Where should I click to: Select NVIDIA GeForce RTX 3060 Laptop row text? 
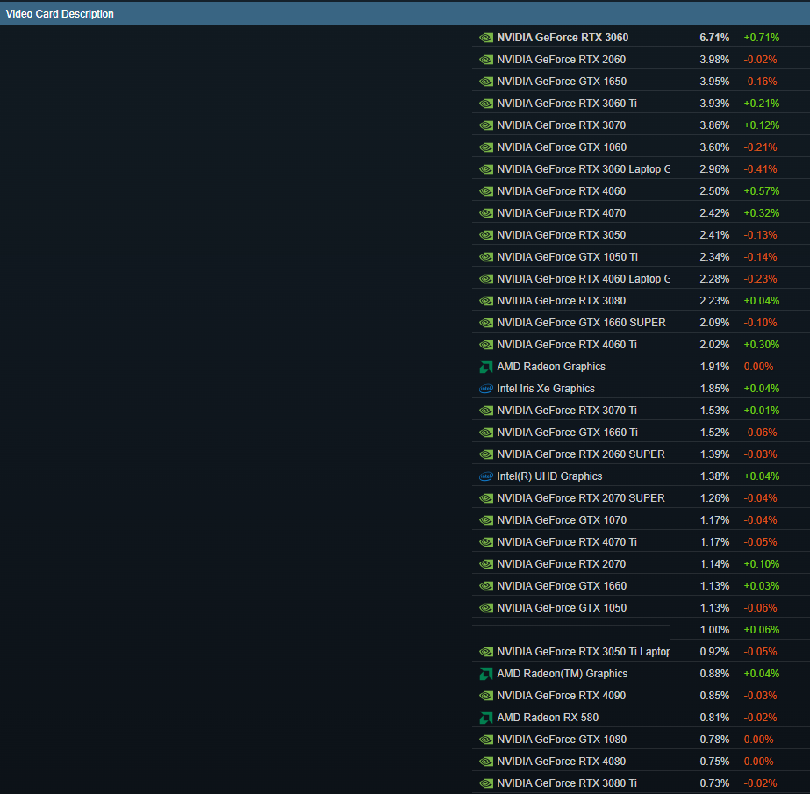click(584, 169)
